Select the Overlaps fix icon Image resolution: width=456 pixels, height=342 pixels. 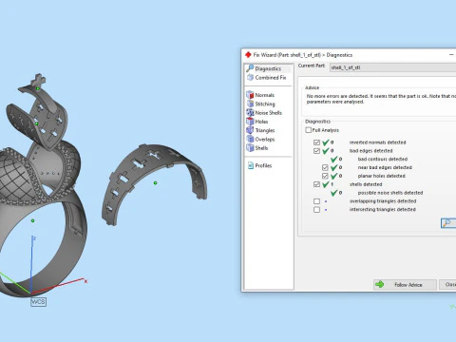point(250,139)
